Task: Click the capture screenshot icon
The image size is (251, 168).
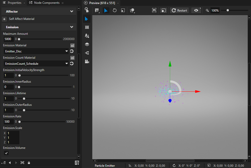Action: 154,10
